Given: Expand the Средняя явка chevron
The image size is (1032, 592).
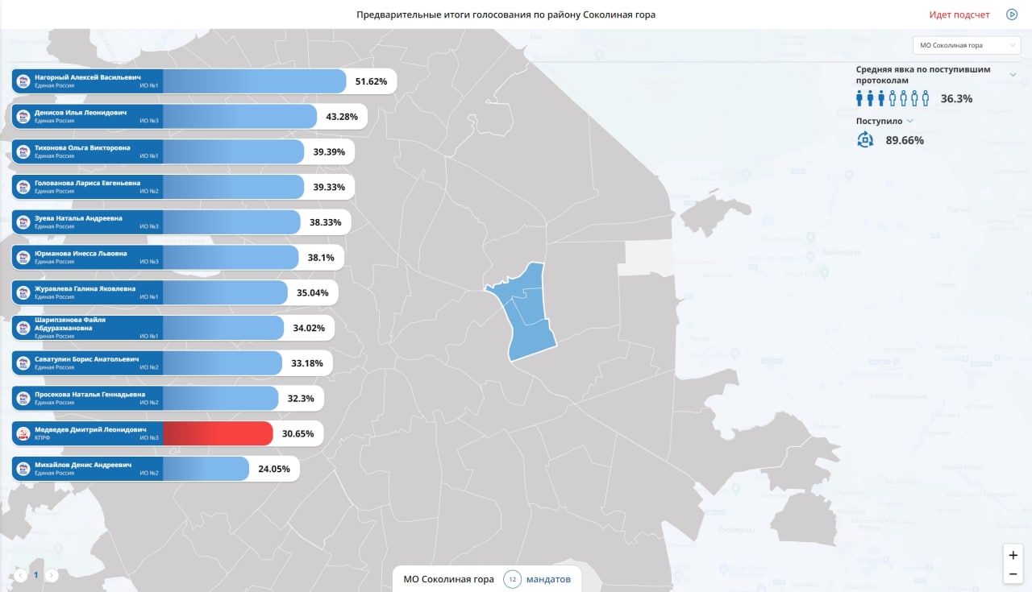Looking at the screenshot, I should pyautogui.click(x=1013, y=75).
